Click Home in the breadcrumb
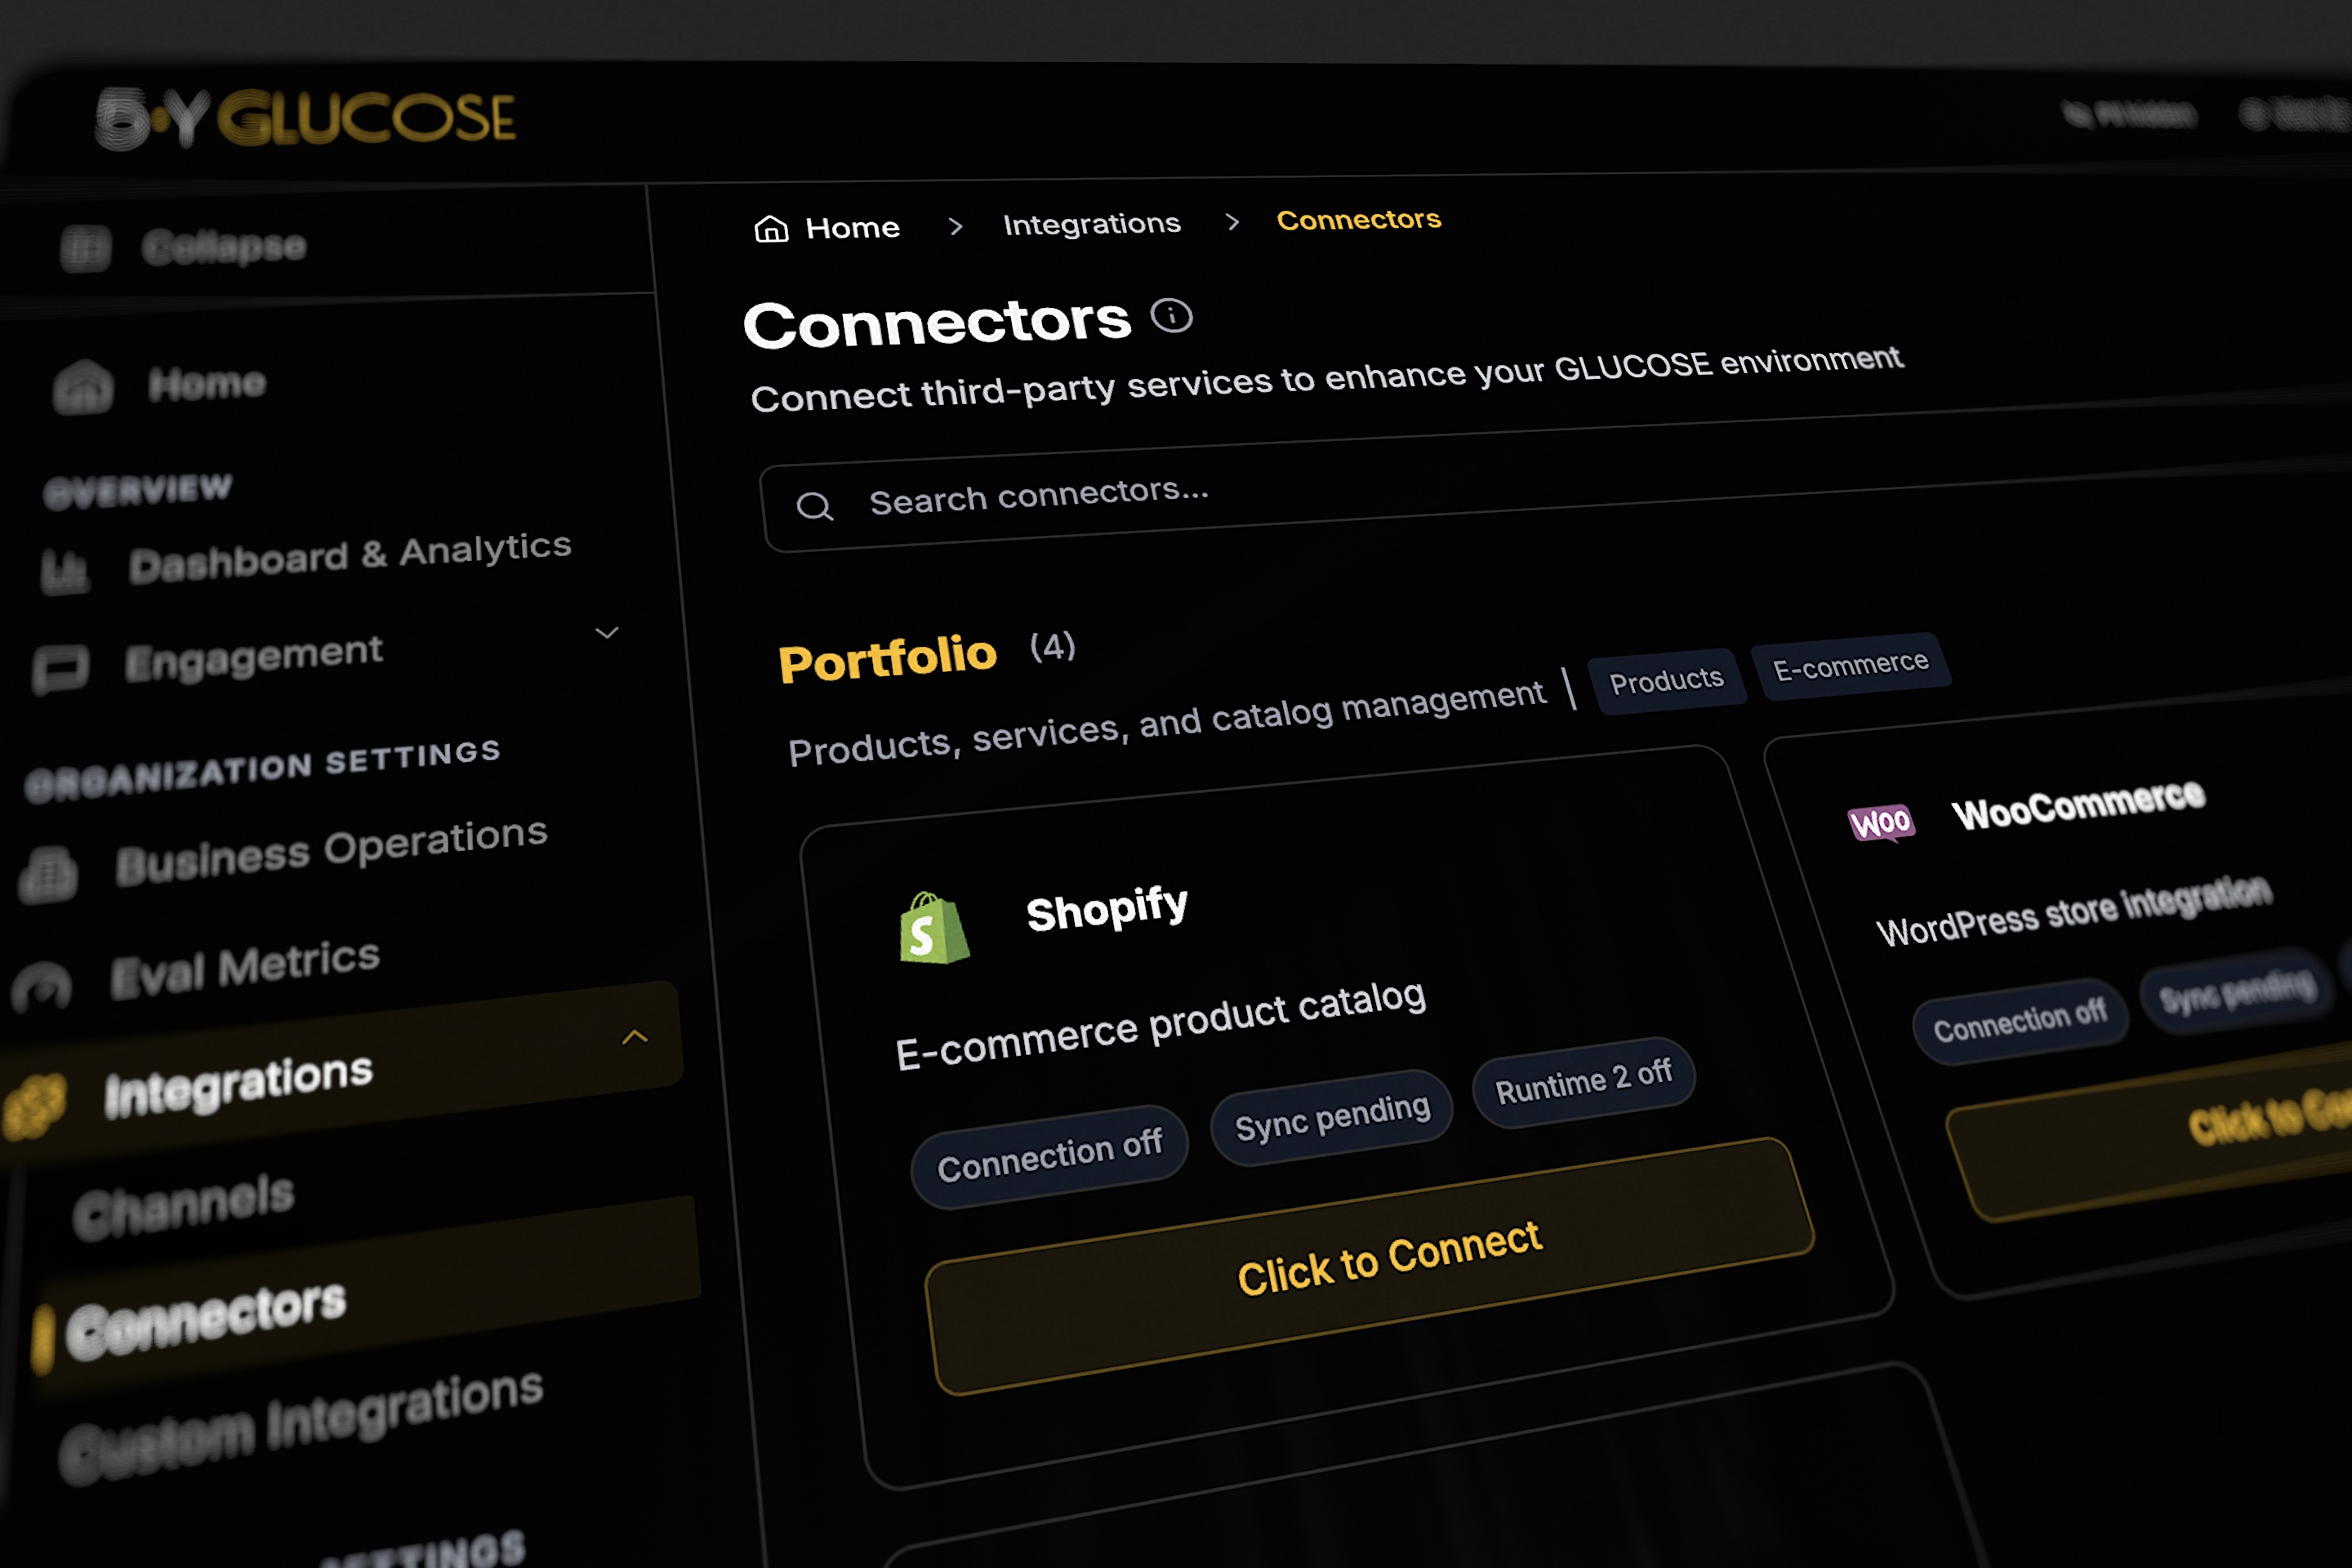Viewport: 2352px width, 1568px height. 853,228
